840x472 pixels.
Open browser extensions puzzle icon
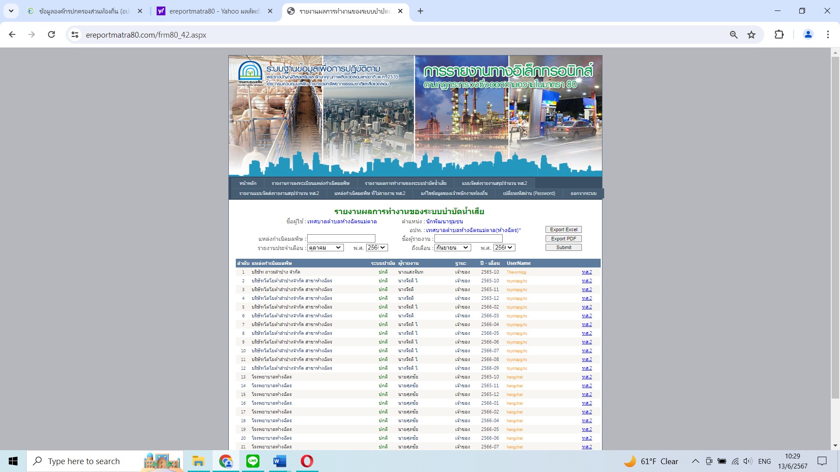pyautogui.click(x=779, y=35)
